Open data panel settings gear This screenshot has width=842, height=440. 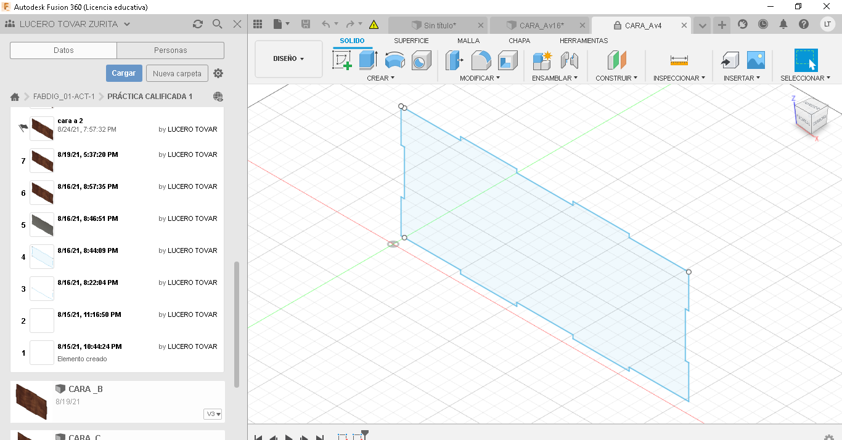218,73
